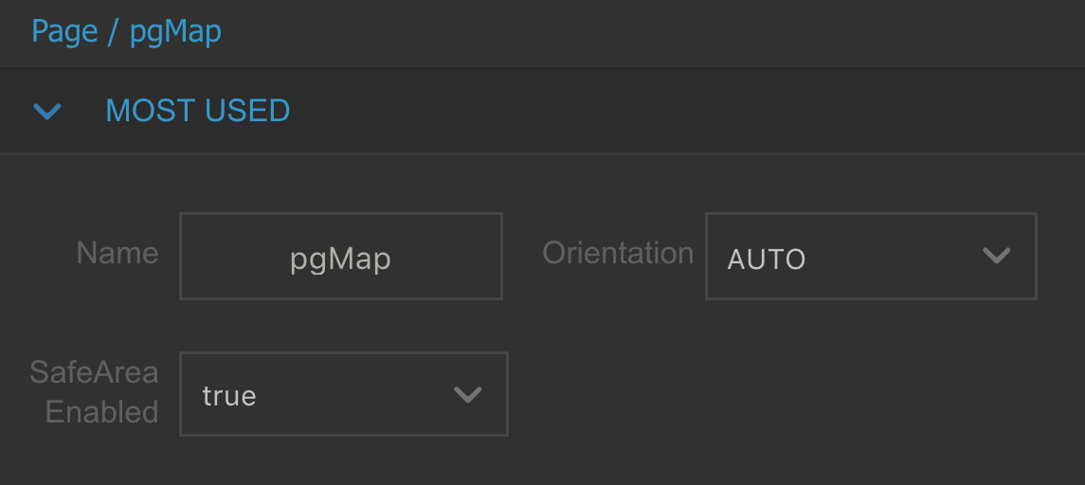Click the MOST USED section header

[542, 111]
